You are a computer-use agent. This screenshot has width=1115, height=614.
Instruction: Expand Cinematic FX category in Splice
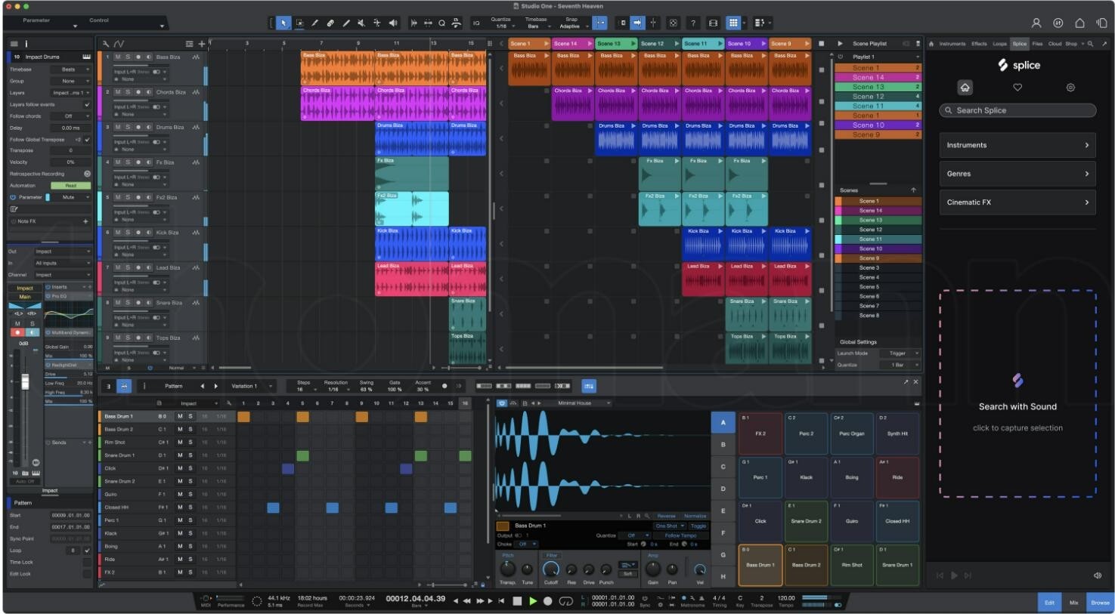(x=1017, y=202)
